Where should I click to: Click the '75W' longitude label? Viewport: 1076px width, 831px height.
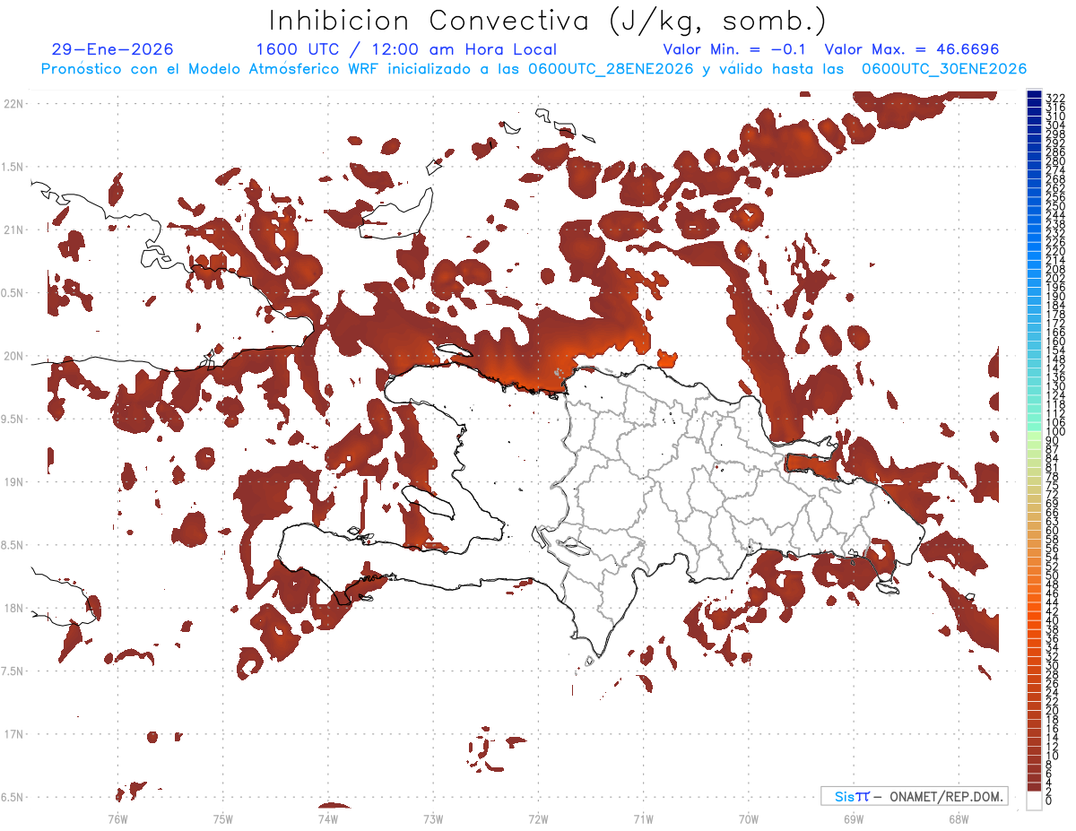222,818
